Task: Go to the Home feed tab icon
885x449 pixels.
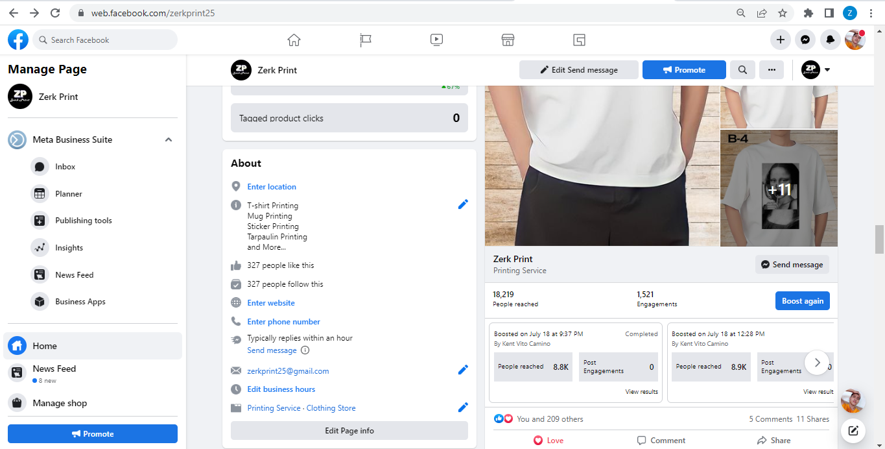Action: [x=294, y=40]
